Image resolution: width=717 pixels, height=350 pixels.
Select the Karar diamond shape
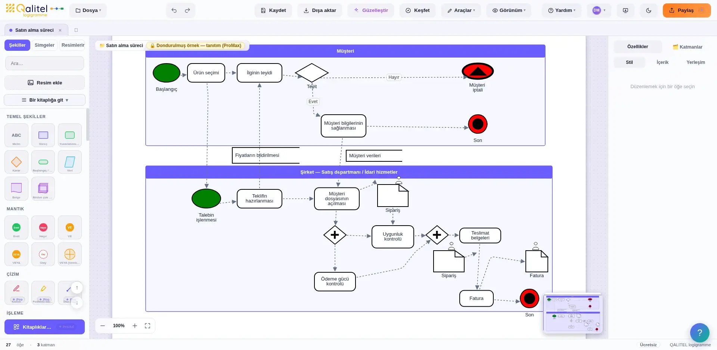[16, 162]
